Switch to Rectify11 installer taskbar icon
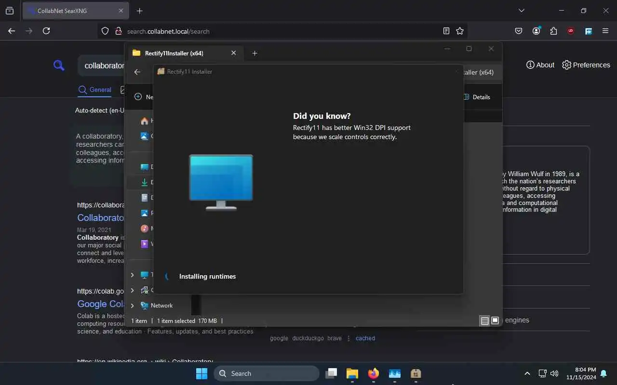Image resolution: width=617 pixels, height=385 pixels. [416, 373]
